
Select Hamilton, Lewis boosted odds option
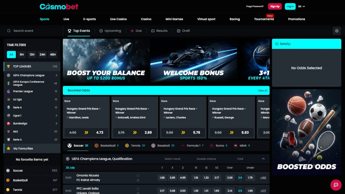[78, 118]
